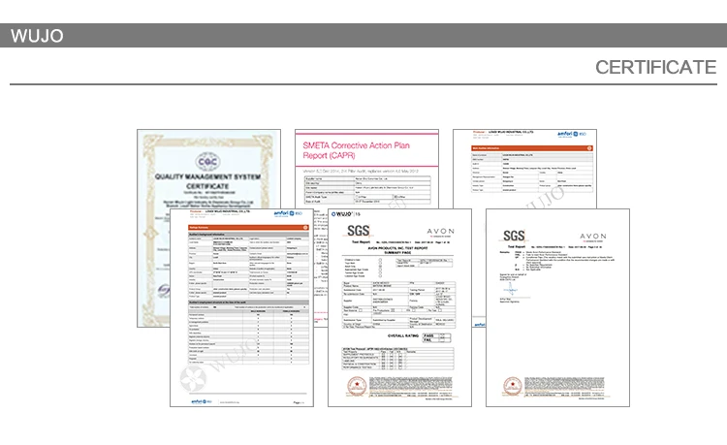Click the 'QUALITY MANAGEMENT SYSTEM' certificate title
The image size is (727, 445).
[207, 176]
